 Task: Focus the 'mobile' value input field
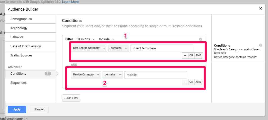click(156, 75)
